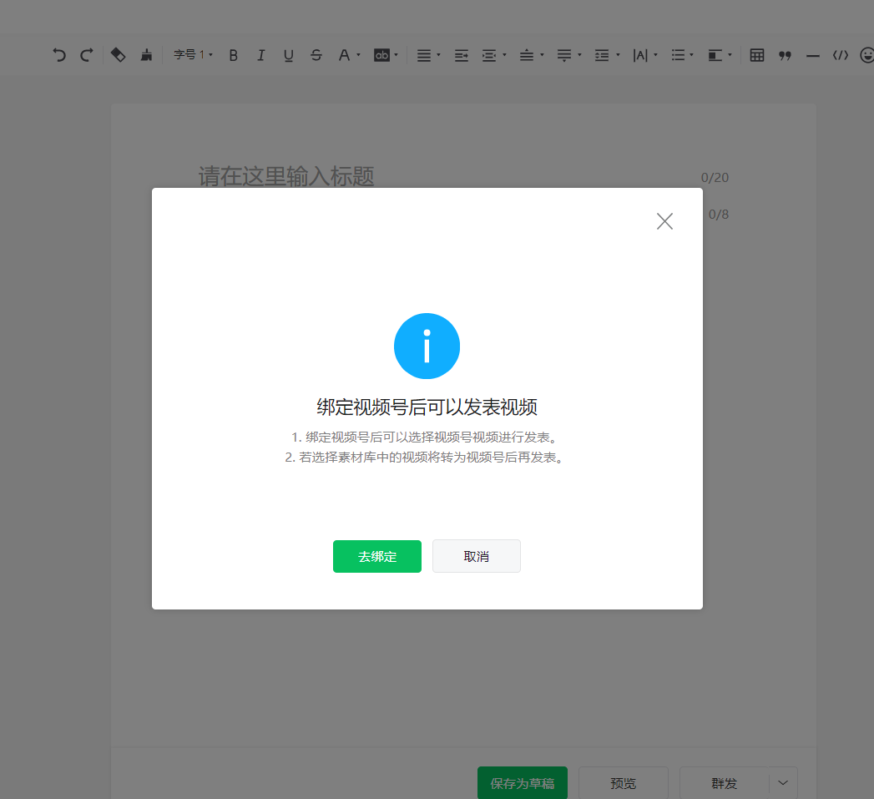
Task: Expand the arrow beside the 群发 button
Action: click(x=783, y=783)
